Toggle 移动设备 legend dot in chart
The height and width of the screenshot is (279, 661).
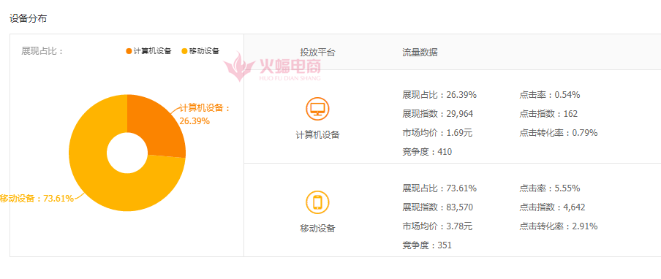pyautogui.click(x=184, y=51)
